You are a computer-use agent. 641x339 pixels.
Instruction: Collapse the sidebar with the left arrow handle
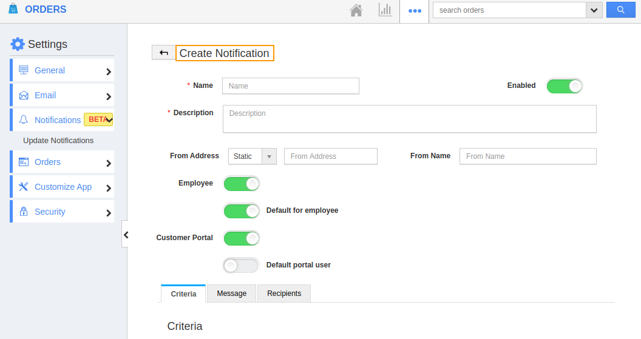click(x=125, y=235)
